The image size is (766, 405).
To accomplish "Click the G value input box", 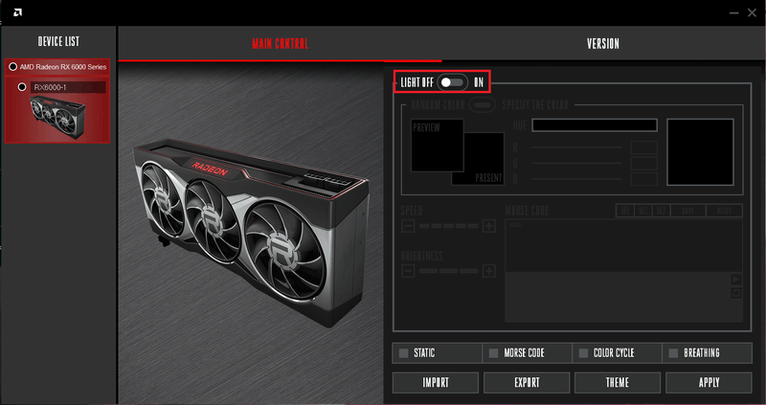I will 643,163.
